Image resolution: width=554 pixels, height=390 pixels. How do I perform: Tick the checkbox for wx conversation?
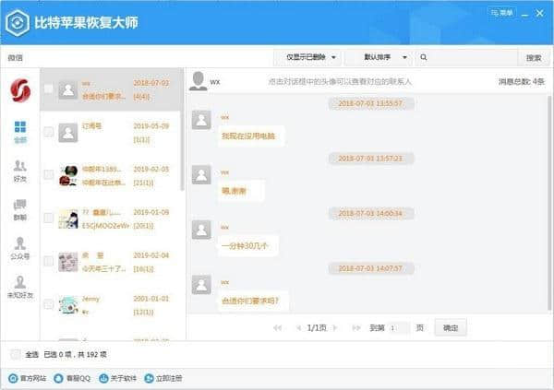click(x=48, y=89)
